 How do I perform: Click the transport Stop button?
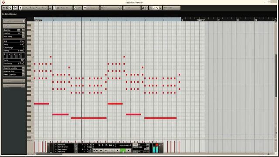117,150
